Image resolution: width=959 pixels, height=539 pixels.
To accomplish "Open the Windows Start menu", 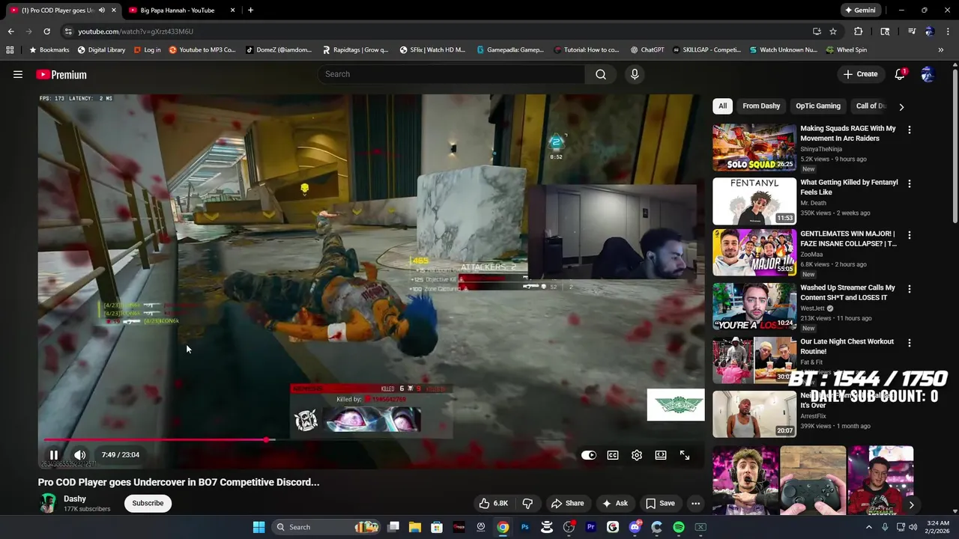I will (x=258, y=527).
